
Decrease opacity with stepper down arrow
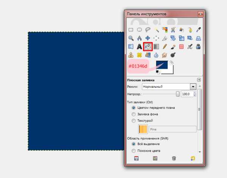coord(195,95)
